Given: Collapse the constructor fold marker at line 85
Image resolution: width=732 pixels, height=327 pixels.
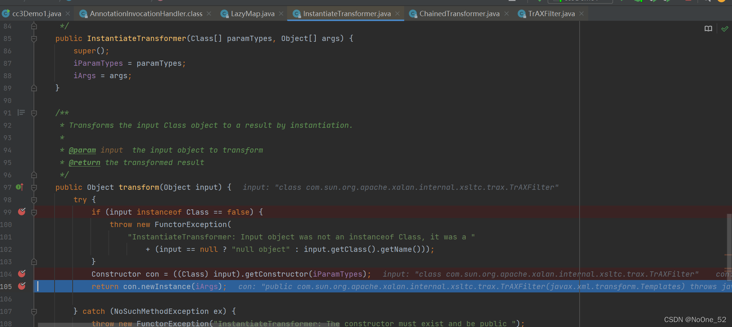Looking at the screenshot, I should (x=34, y=38).
